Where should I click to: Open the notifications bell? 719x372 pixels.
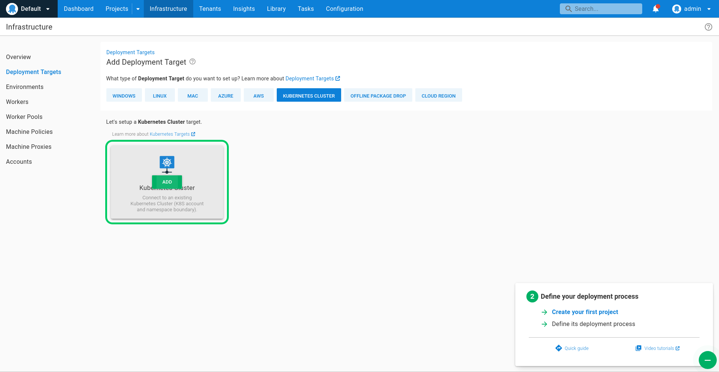tap(656, 9)
